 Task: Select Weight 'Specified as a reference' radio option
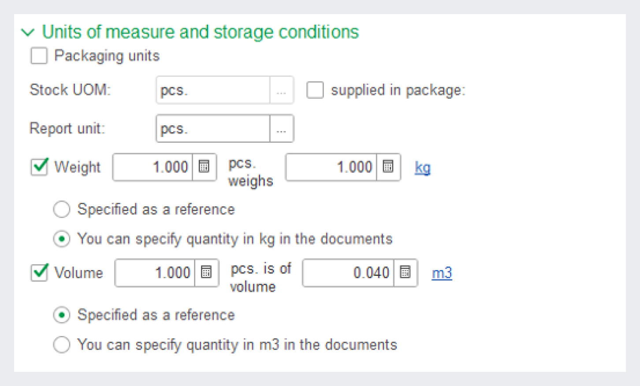pos(62,209)
